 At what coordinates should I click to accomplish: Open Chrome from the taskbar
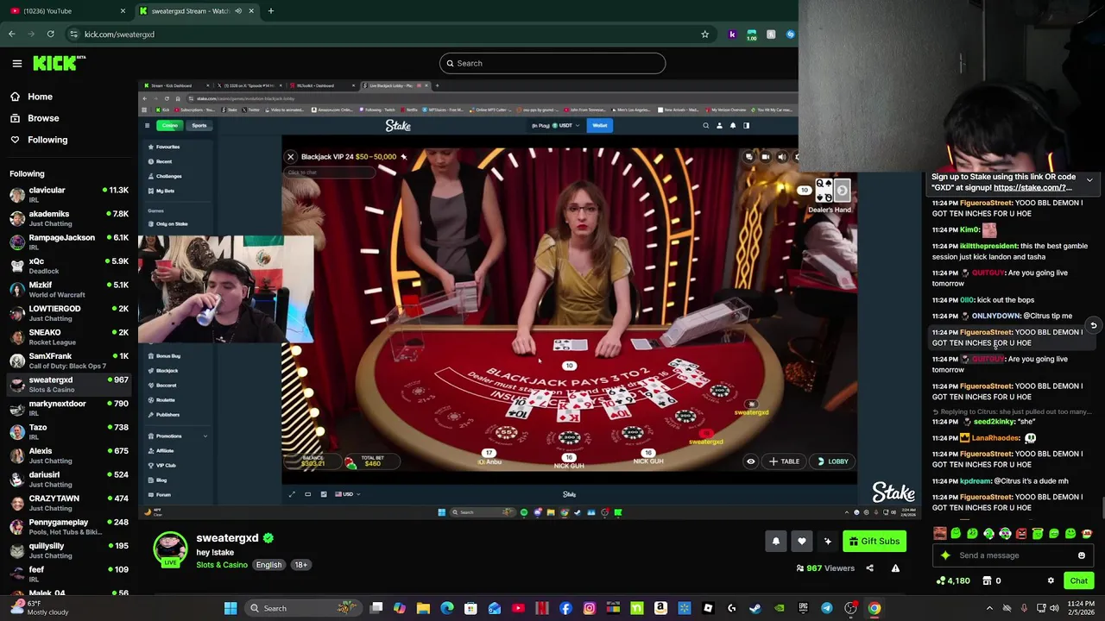click(875, 608)
